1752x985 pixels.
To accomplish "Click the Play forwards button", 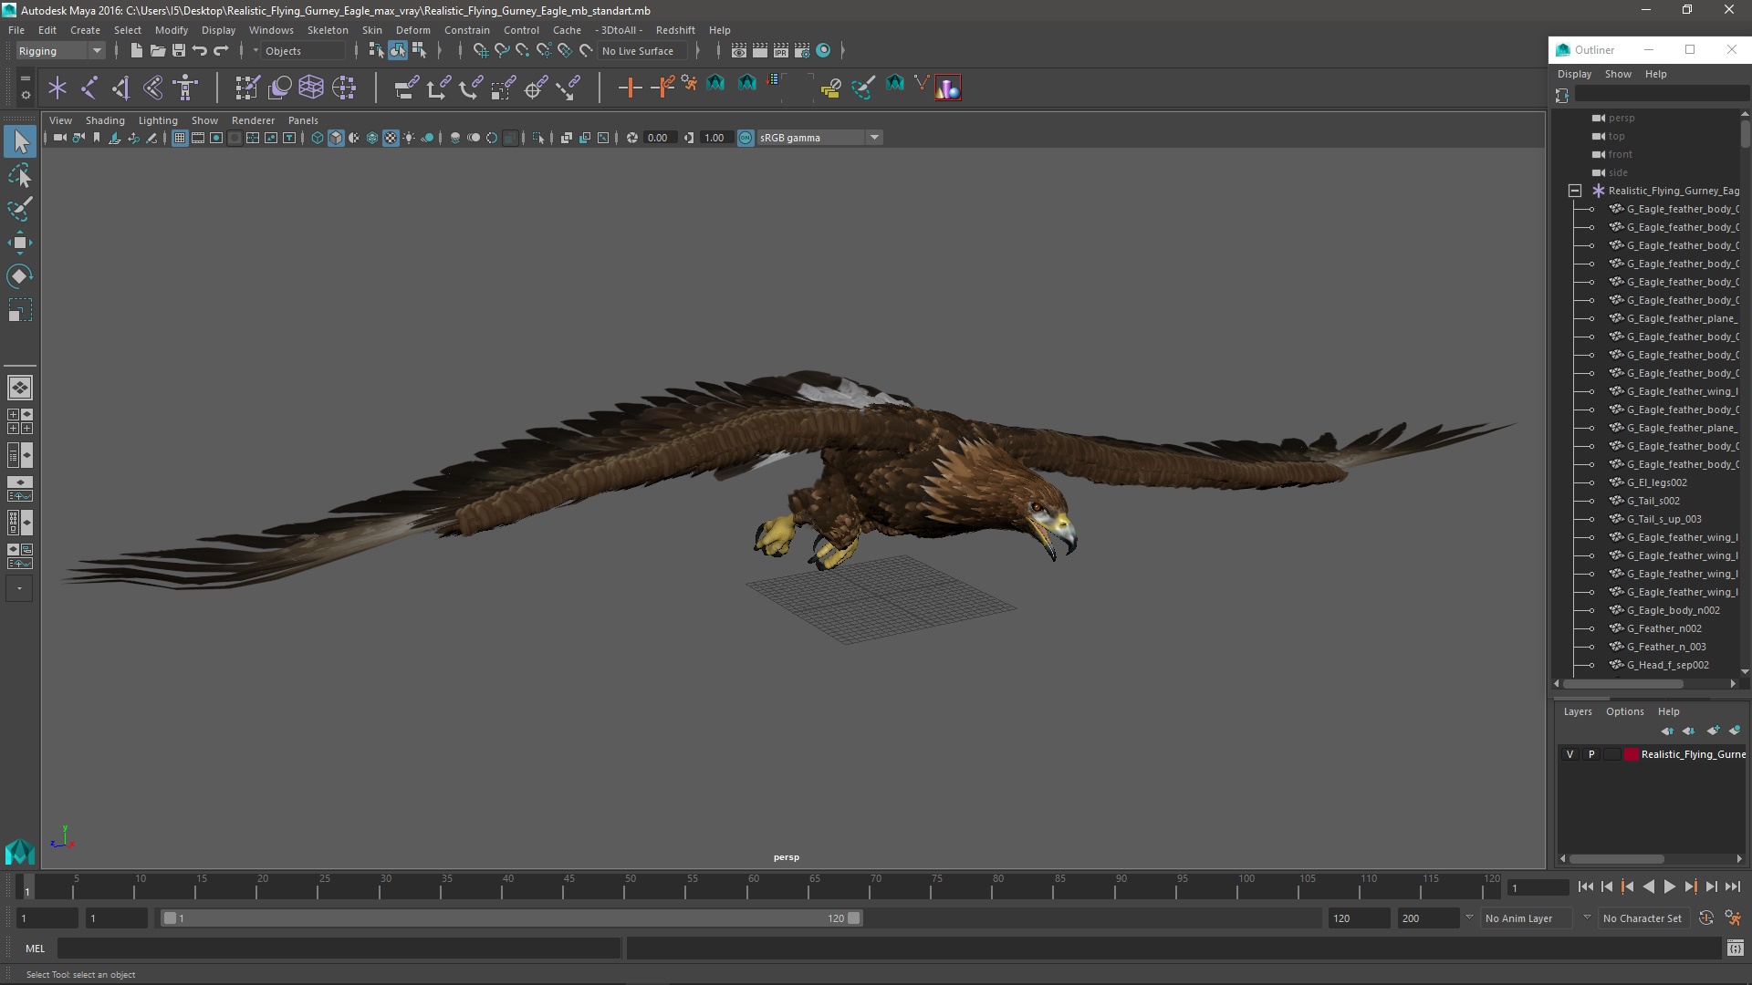I will tap(1669, 886).
